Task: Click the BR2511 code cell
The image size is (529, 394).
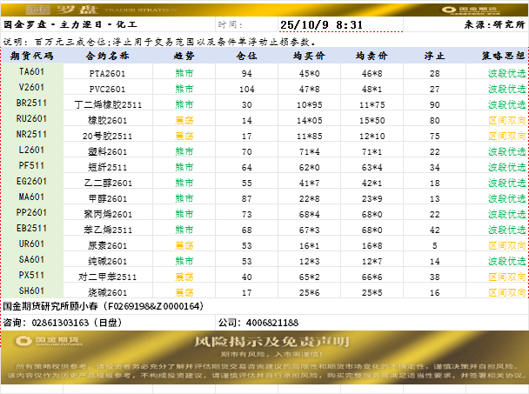Action: pyautogui.click(x=31, y=103)
